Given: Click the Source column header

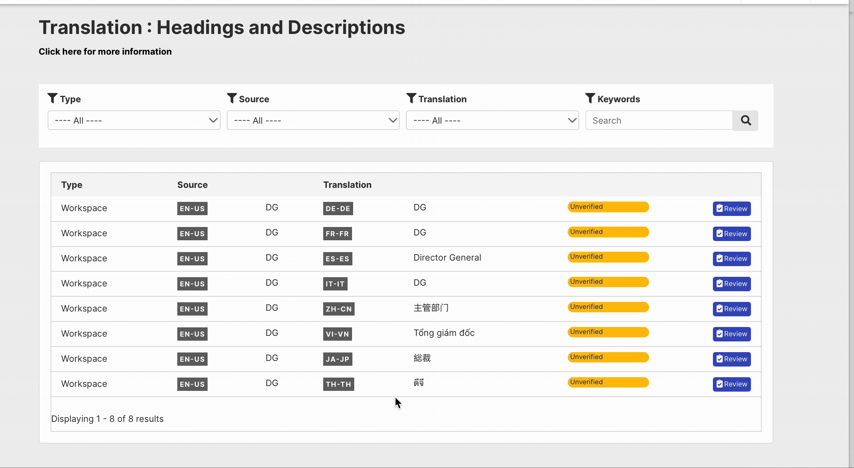Looking at the screenshot, I should click(x=192, y=185).
